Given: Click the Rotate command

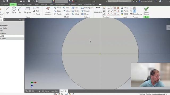Looking at the screenshot, I should point(58,14).
